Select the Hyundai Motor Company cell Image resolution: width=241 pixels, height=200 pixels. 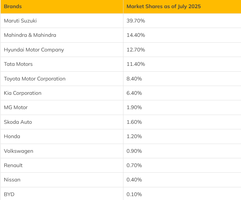[34, 50]
